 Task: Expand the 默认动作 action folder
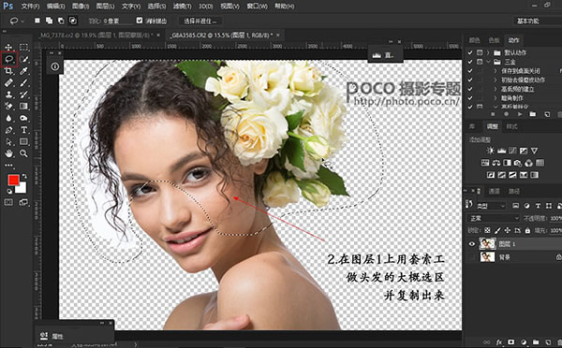click(x=488, y=52)
